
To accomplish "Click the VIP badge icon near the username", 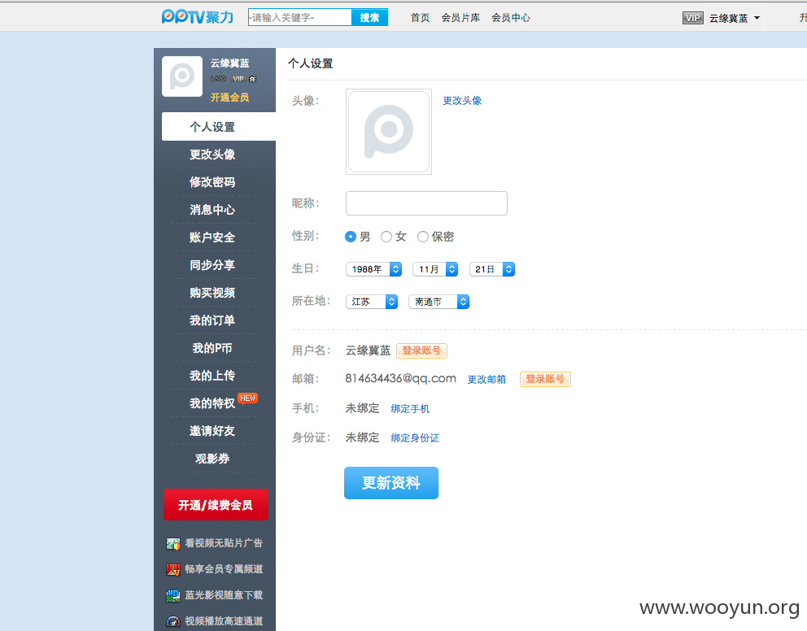I will pyautogui.click(x=692, y=18).
